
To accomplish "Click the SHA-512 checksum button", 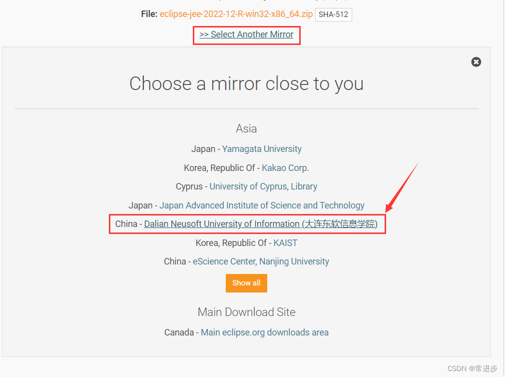I will (x=333, y=14).
